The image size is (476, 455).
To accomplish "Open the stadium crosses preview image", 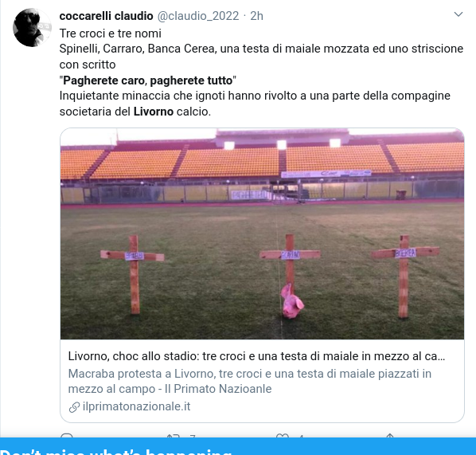I will pyautogui.click(x=263, y=233).
